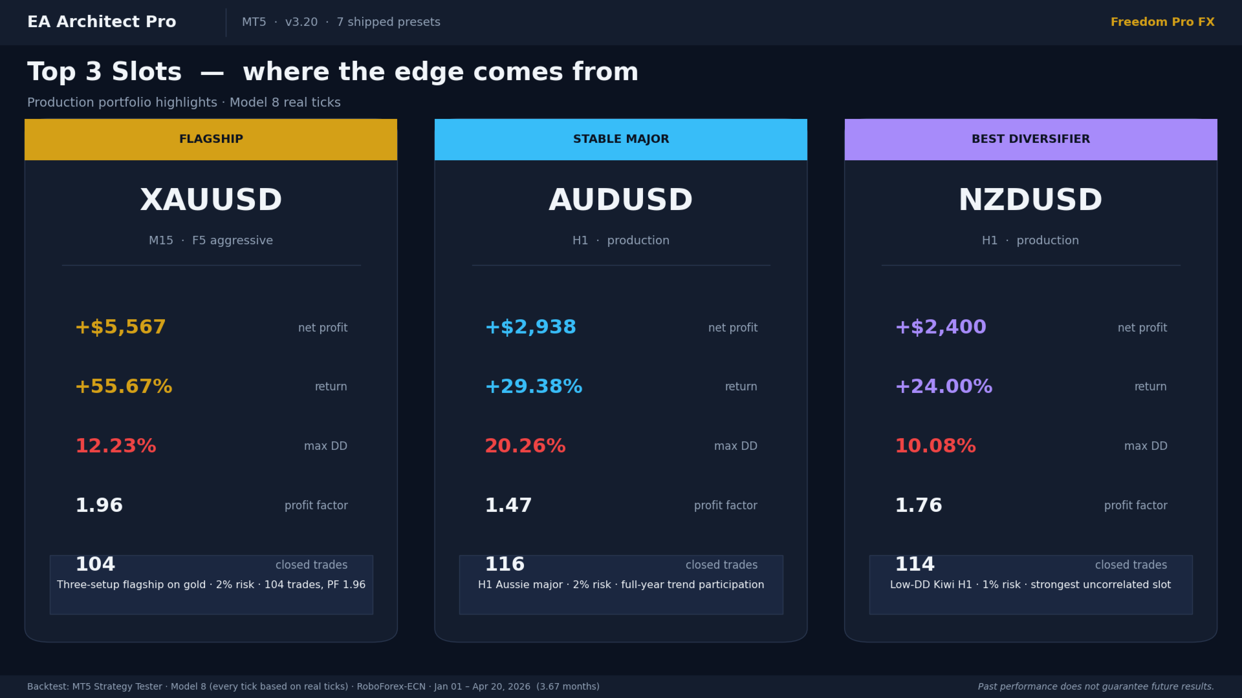Click the BEST DIVERSIFIER purple banner
1242x698 pixels.
click(1030, 140)
